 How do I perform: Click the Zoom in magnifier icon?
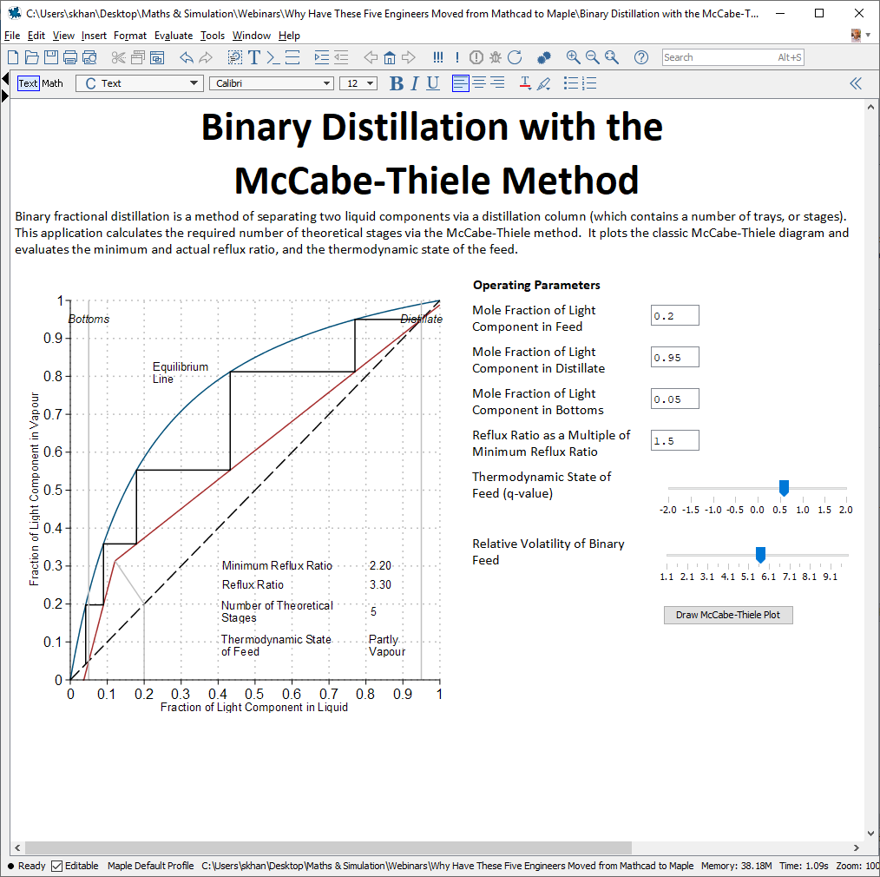(x=573, y=57)
